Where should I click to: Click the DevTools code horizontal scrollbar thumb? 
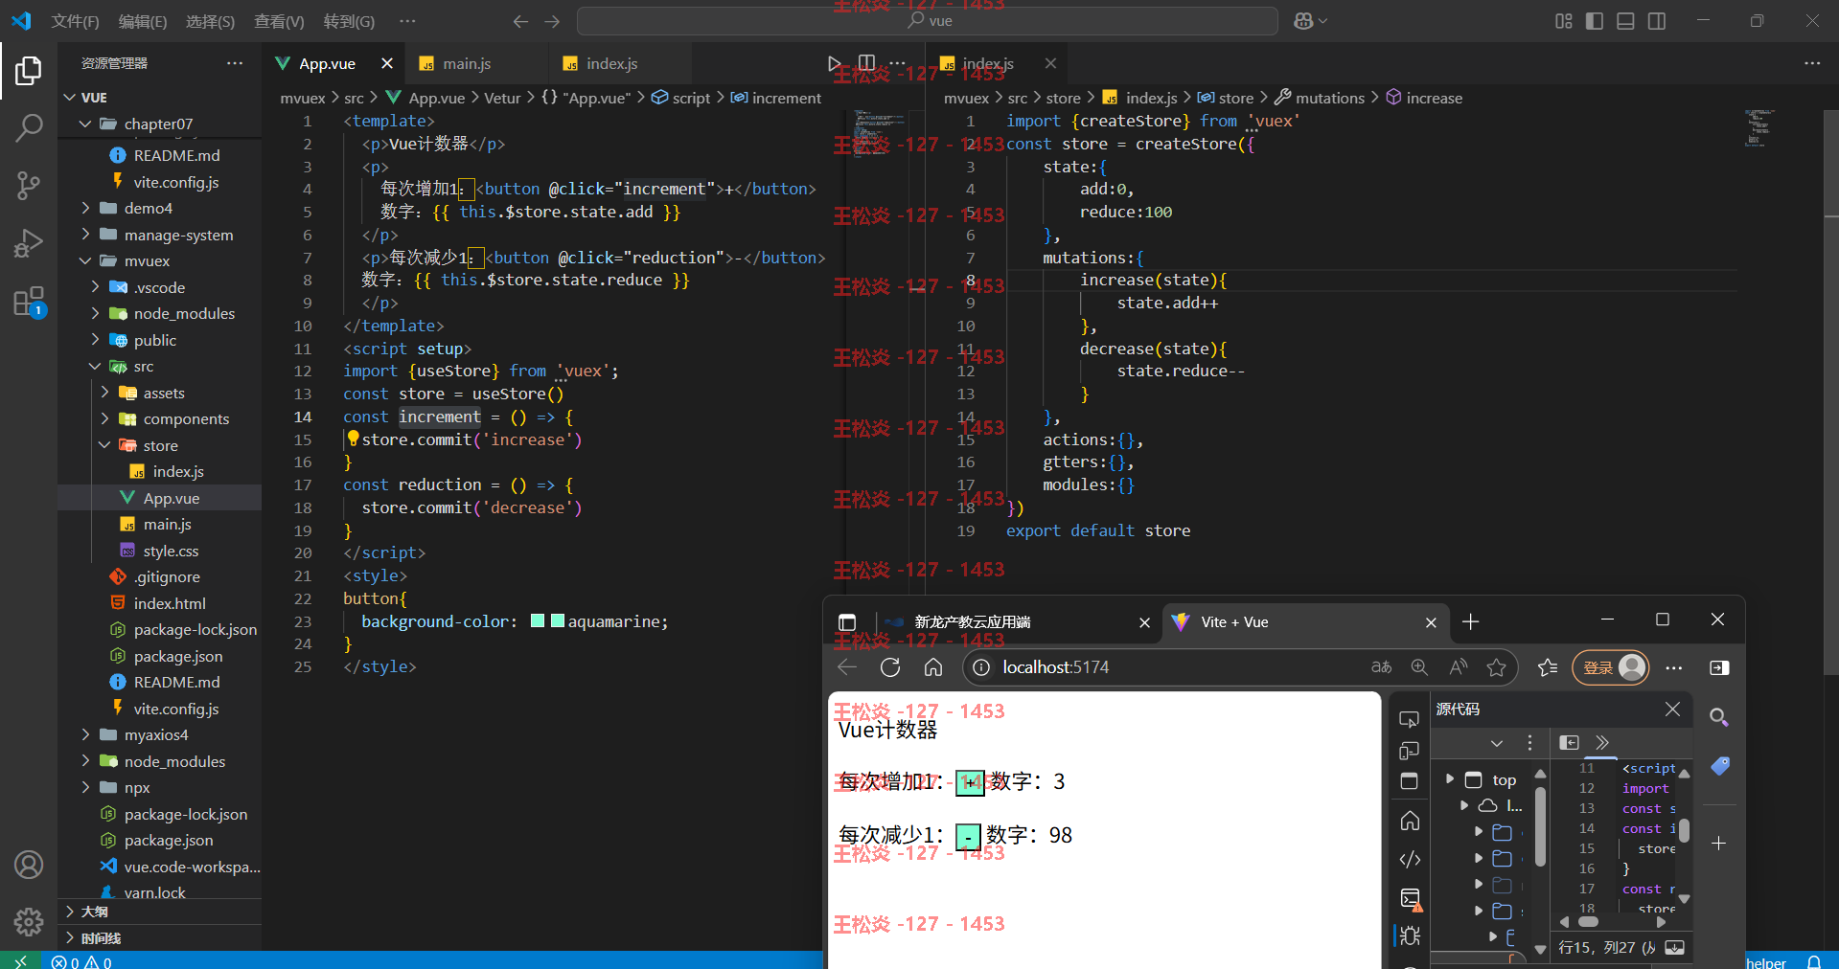coord(1588,922)
